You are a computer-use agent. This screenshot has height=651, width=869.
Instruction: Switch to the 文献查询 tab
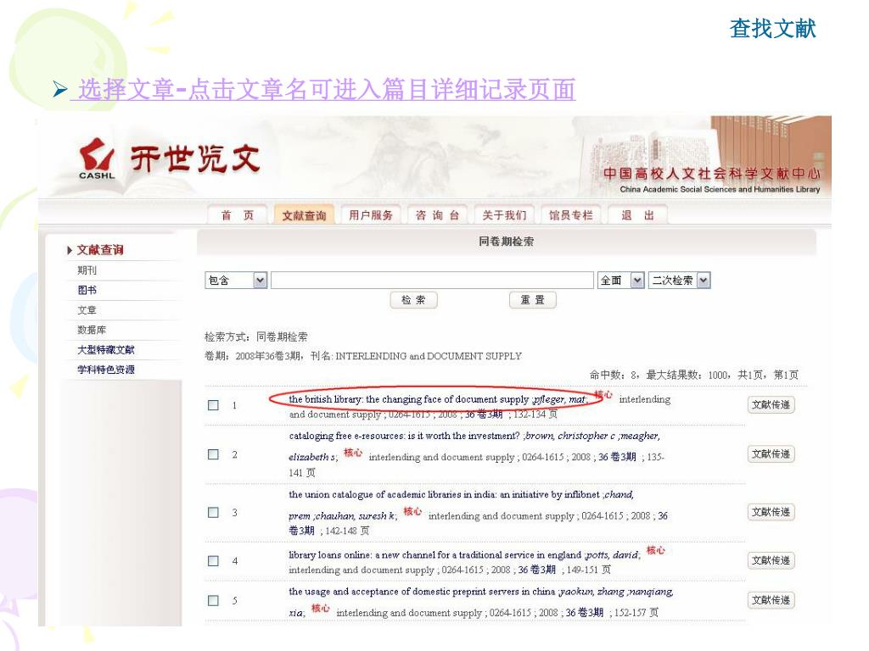304,215
